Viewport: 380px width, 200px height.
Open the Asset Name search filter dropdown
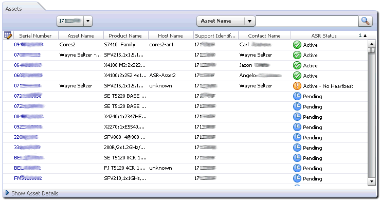[x=249, y=21]
